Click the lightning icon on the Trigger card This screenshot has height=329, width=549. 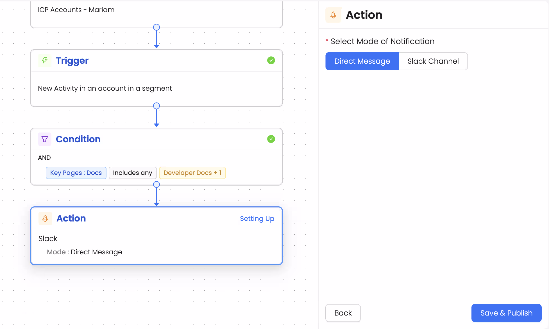44,60
